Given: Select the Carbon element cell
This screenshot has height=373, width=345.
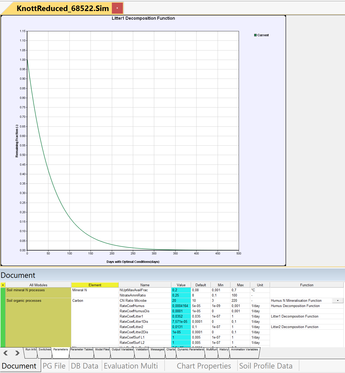Looking at the screenshot, I should [x=95, y=321].
